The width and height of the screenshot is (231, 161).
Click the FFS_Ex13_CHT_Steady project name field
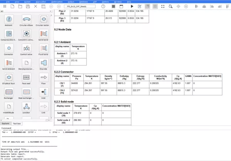pos(80,6)
